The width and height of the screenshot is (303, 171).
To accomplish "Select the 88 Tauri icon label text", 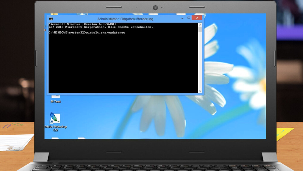I will (x=56, y=102).
